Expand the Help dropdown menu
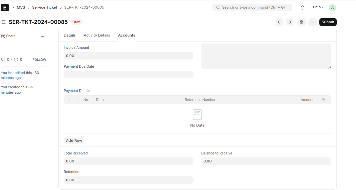356x190 pixels. click(x=318, y=7)
